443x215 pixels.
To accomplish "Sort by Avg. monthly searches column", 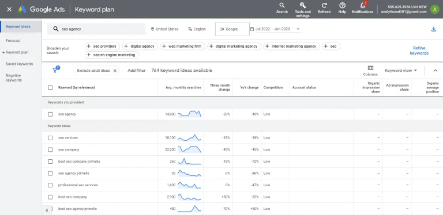I will [183, 87].
